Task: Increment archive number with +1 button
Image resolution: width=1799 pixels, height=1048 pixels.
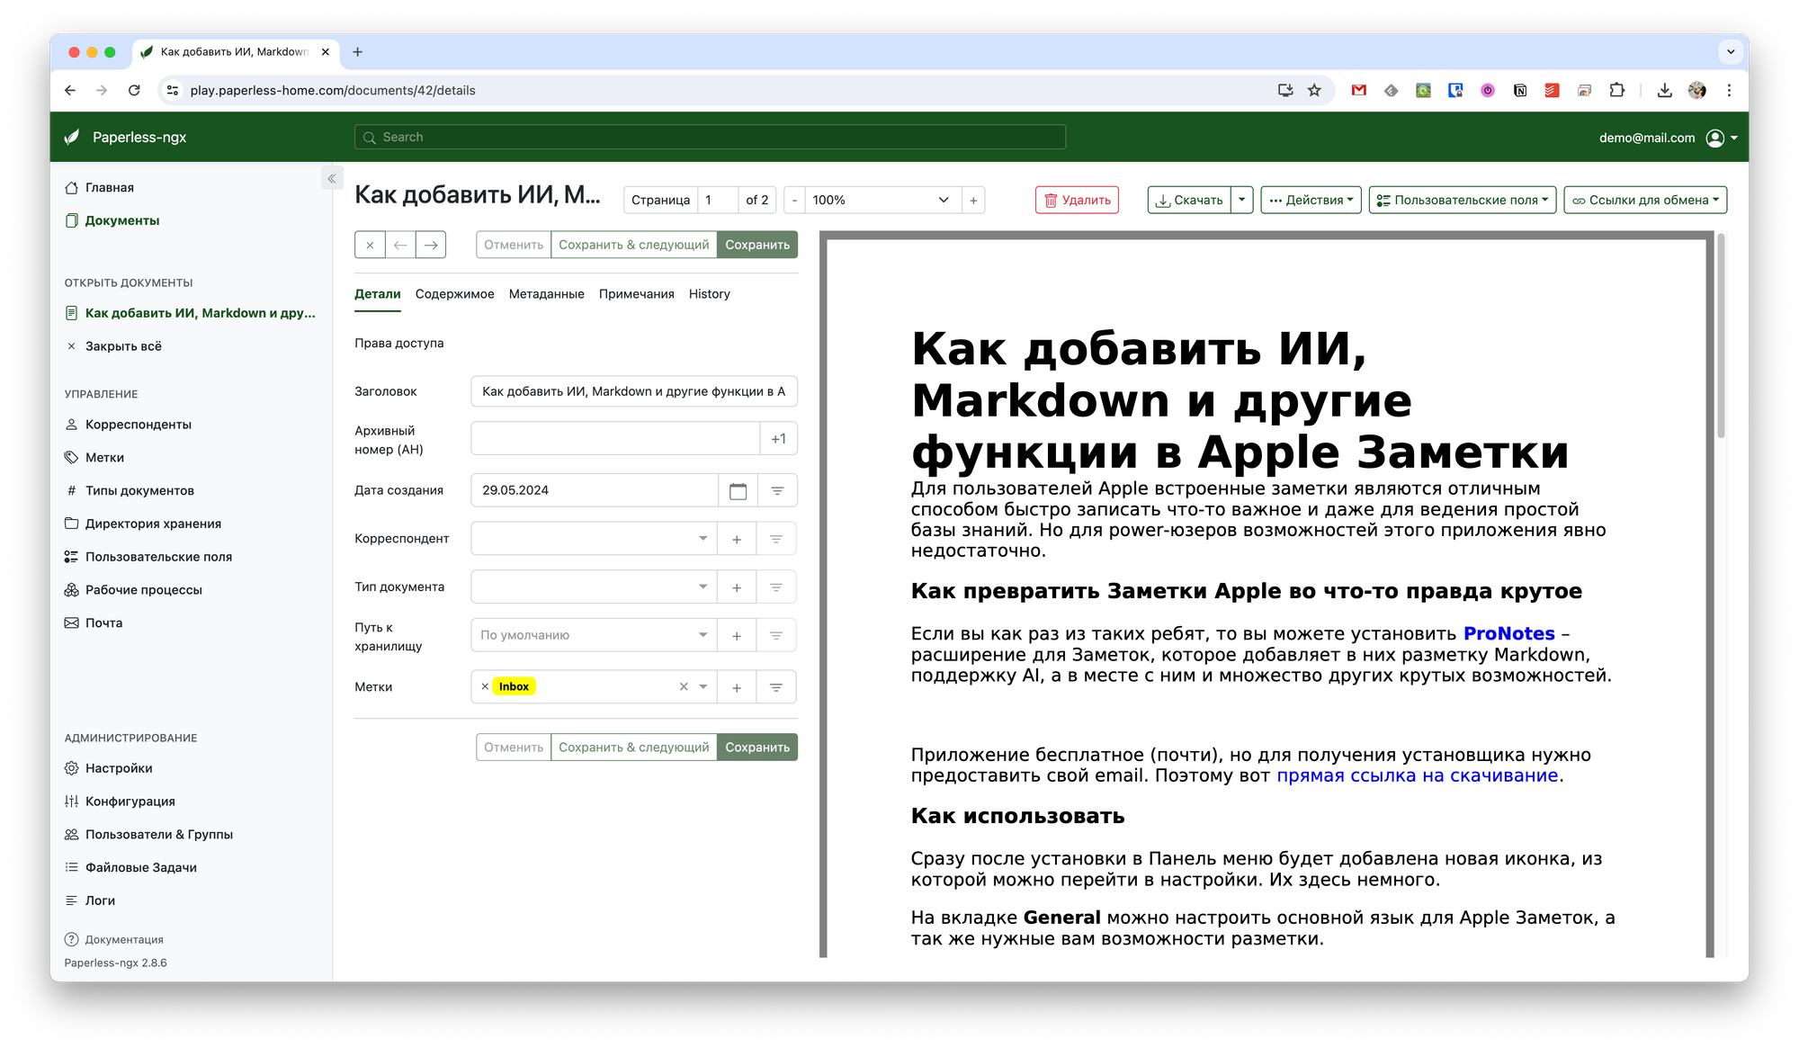Action: tap(778, 439)
